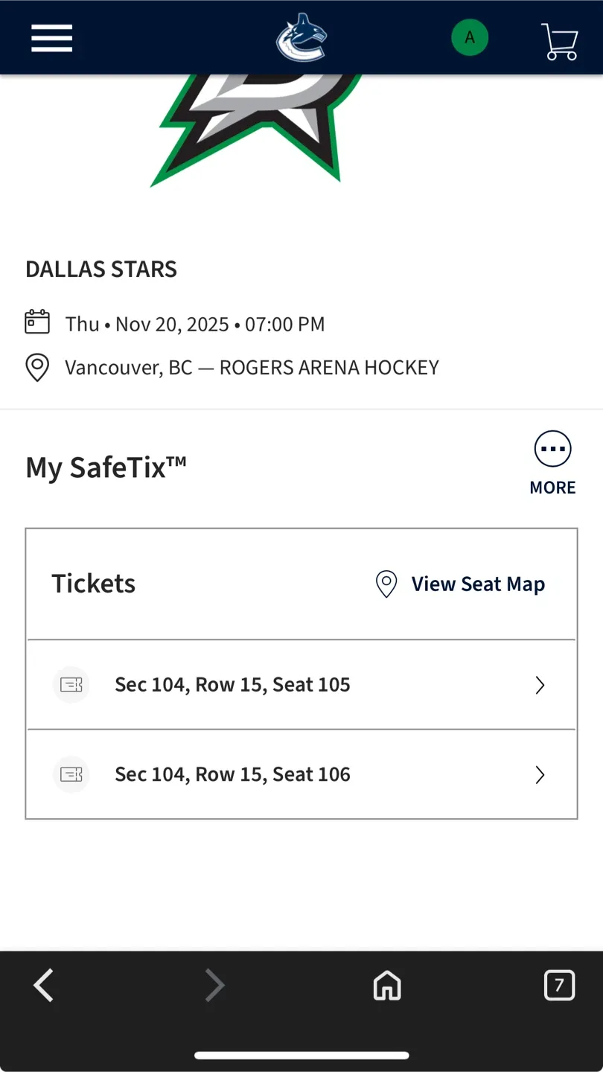This screenshot has height=1072, width=603.
Task: Click the calendar icon beside event date
Action: (37, 322)
